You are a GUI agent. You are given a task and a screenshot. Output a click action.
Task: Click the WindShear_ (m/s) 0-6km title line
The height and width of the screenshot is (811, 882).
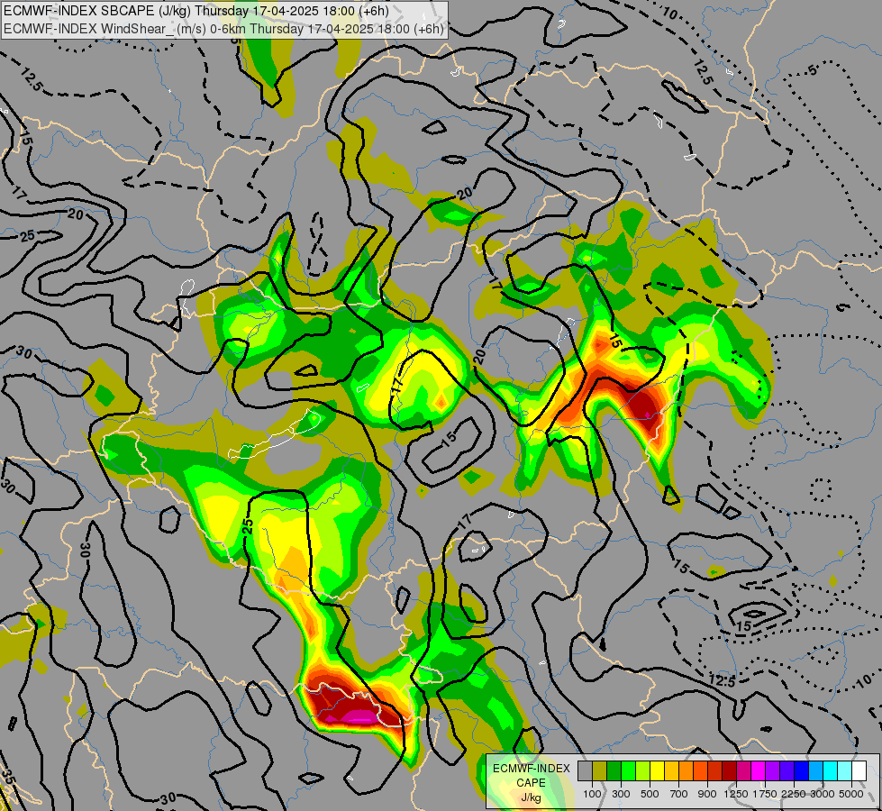coord(223,29)
